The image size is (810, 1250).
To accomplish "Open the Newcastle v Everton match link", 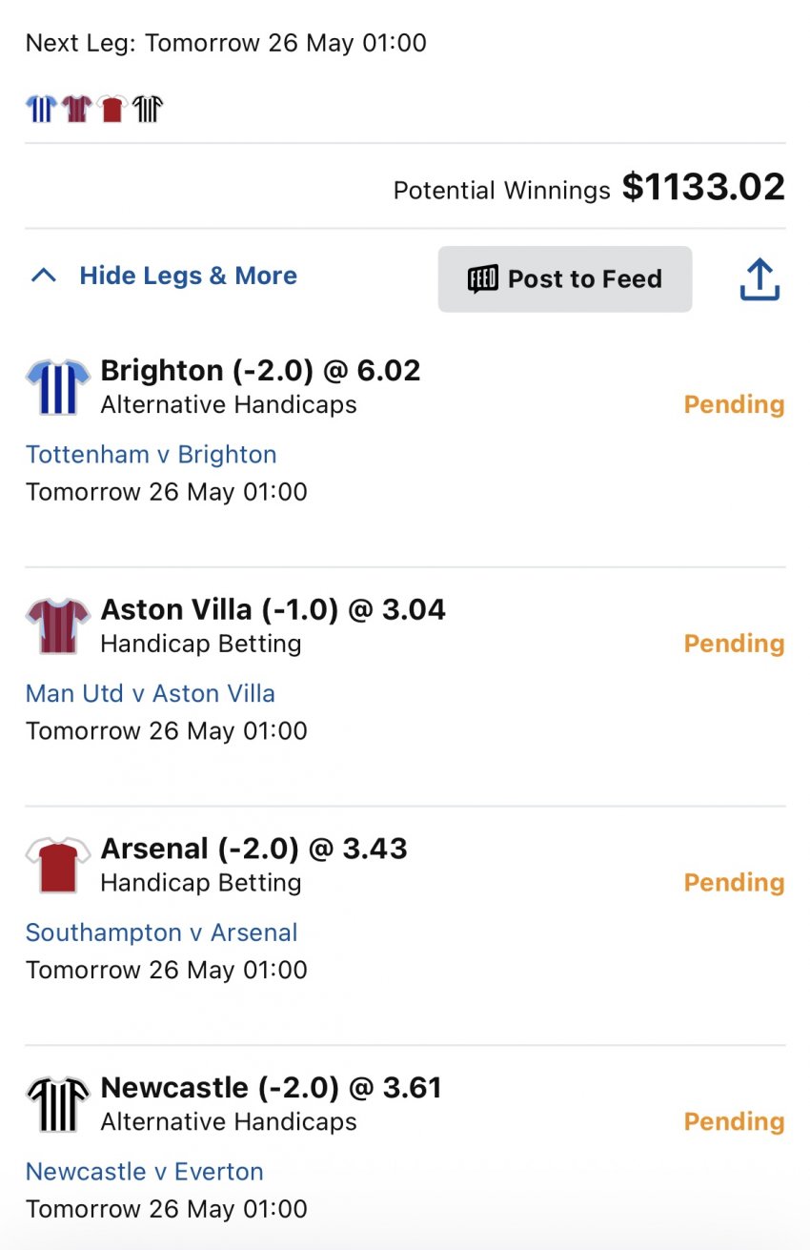I will 144,1171.
